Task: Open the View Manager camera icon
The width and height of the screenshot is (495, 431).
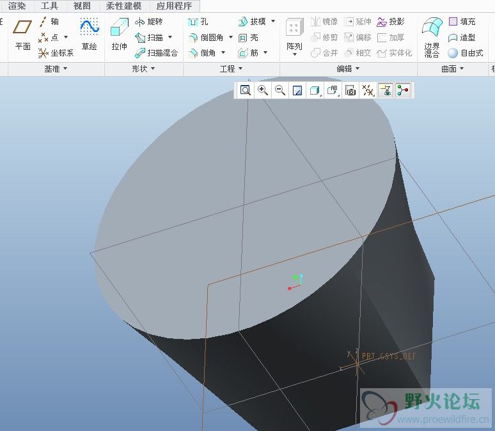Action: tap(350, 90)
